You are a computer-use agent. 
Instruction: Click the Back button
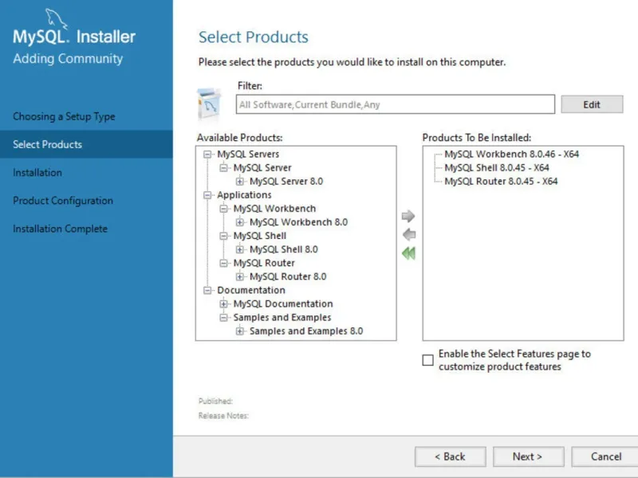[x=450, y=456]
